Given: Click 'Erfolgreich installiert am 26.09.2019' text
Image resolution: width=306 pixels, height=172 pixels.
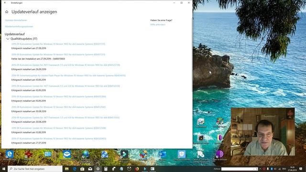Looking at the screenshot, I should pos(29,69).
